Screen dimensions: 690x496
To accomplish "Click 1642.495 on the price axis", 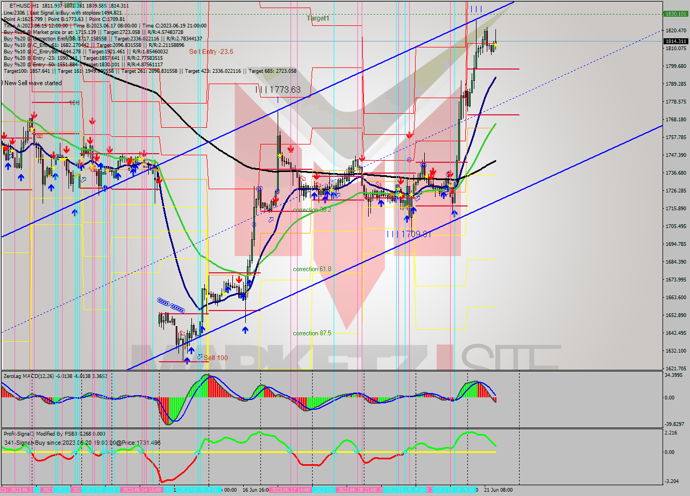I will (676, 333).
